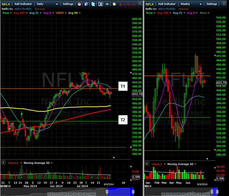Screen dimensions: 229x196
Task: Expand the VWAP indicator dropdown
Action: [x=65, y=13]
